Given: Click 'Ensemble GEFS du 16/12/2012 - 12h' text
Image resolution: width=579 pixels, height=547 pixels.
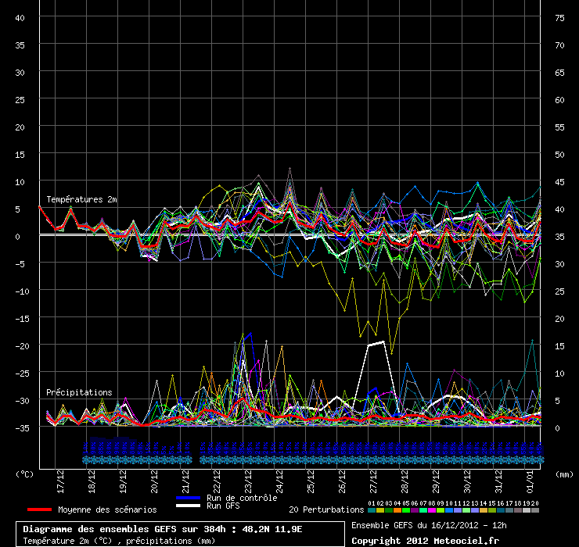Looking at the screenshot, I should point(429,525).
